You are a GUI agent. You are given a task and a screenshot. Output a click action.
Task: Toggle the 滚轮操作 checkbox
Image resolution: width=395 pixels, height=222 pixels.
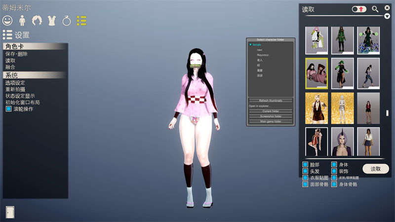[x=8, y=109]
